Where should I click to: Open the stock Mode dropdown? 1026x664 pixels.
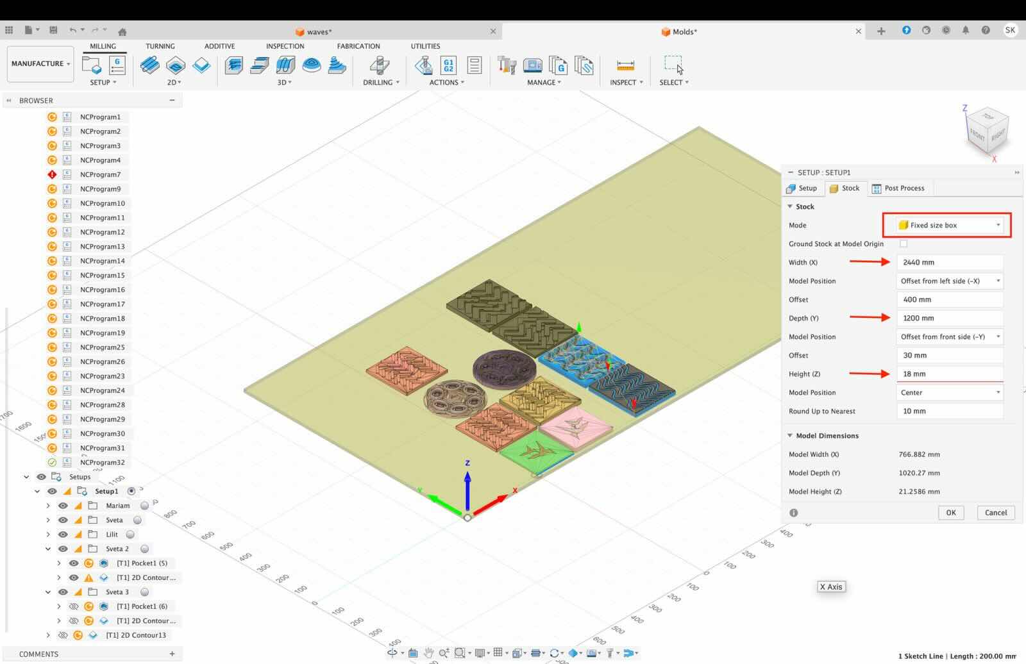coord(949,225)
